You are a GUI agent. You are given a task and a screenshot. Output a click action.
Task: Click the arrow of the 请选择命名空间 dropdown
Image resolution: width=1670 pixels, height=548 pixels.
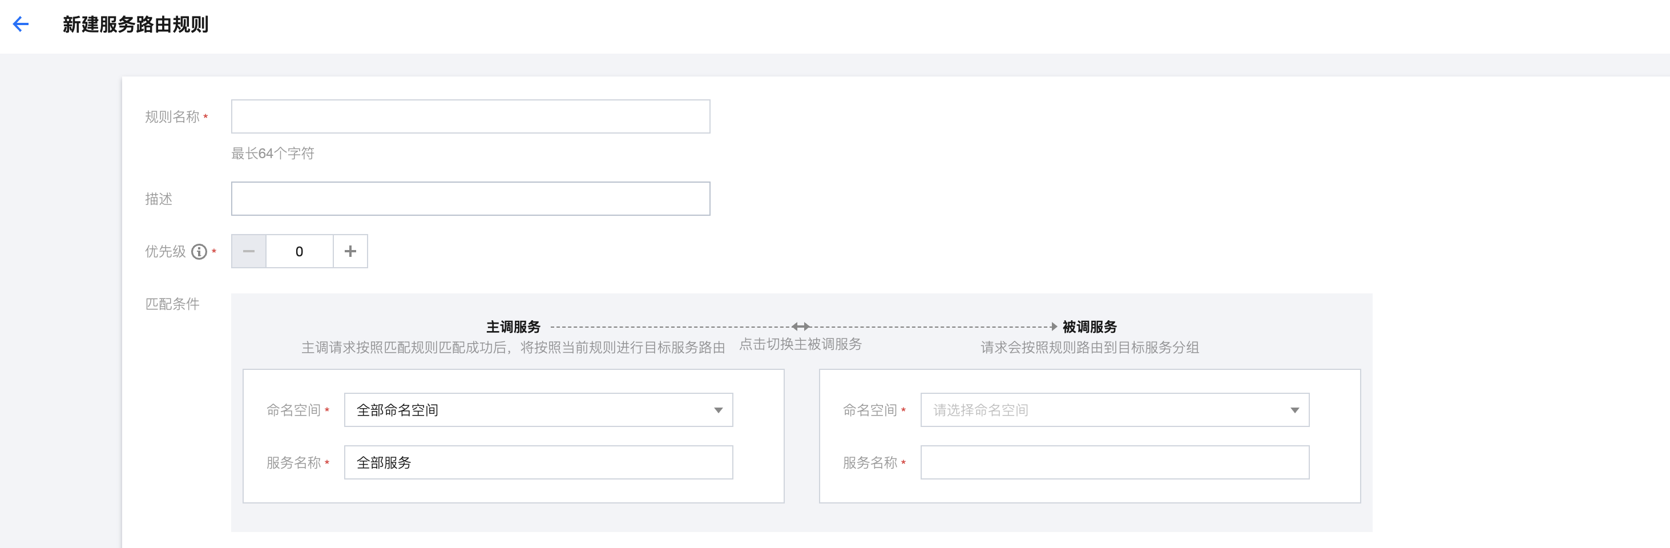point(1294,410)
